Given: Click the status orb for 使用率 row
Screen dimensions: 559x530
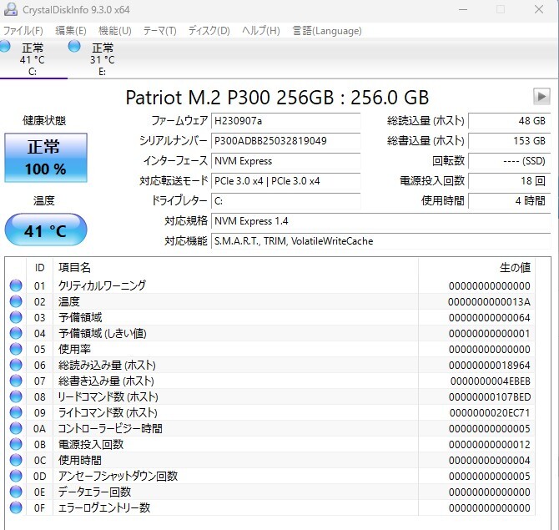Looking at the screenshot, I should click(16, 349).
